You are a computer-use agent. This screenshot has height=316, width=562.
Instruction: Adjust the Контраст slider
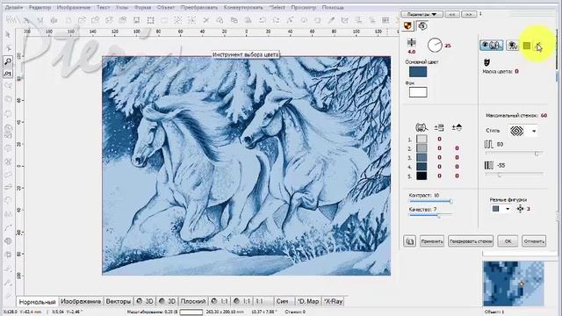click(430, 201)
